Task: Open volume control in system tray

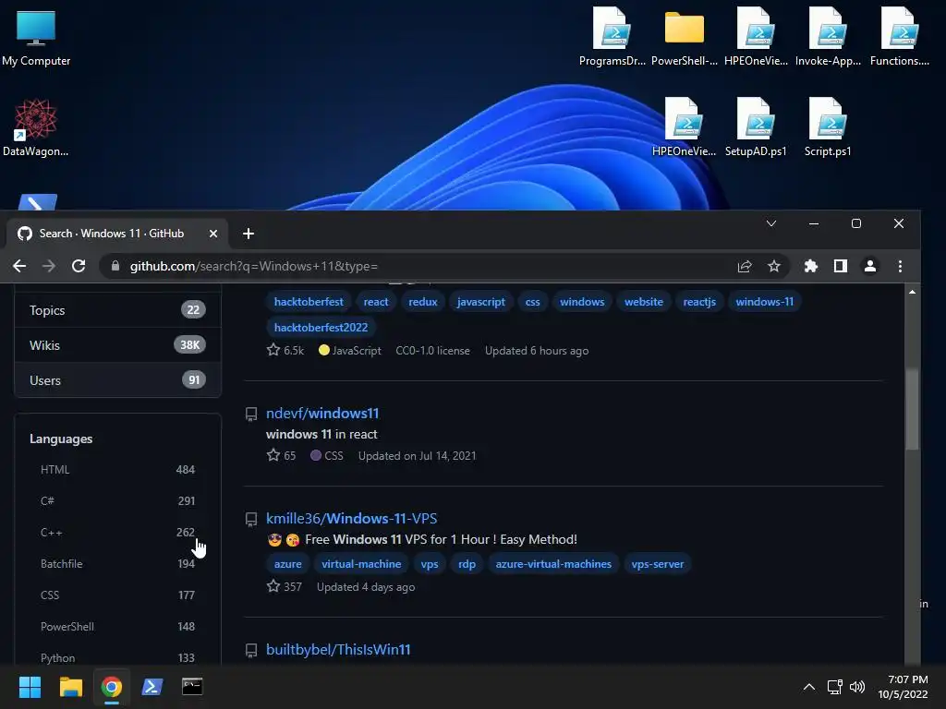Action: coord(857,687)
